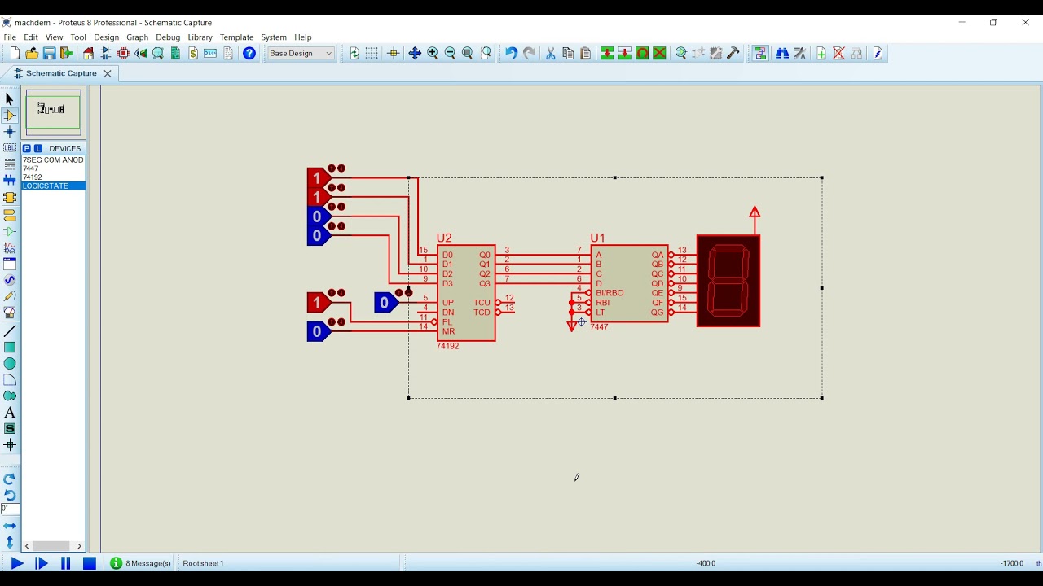Zoom in with the magnifier plus icon
This screenshot has height=586, width=1043.
(433, 54)
